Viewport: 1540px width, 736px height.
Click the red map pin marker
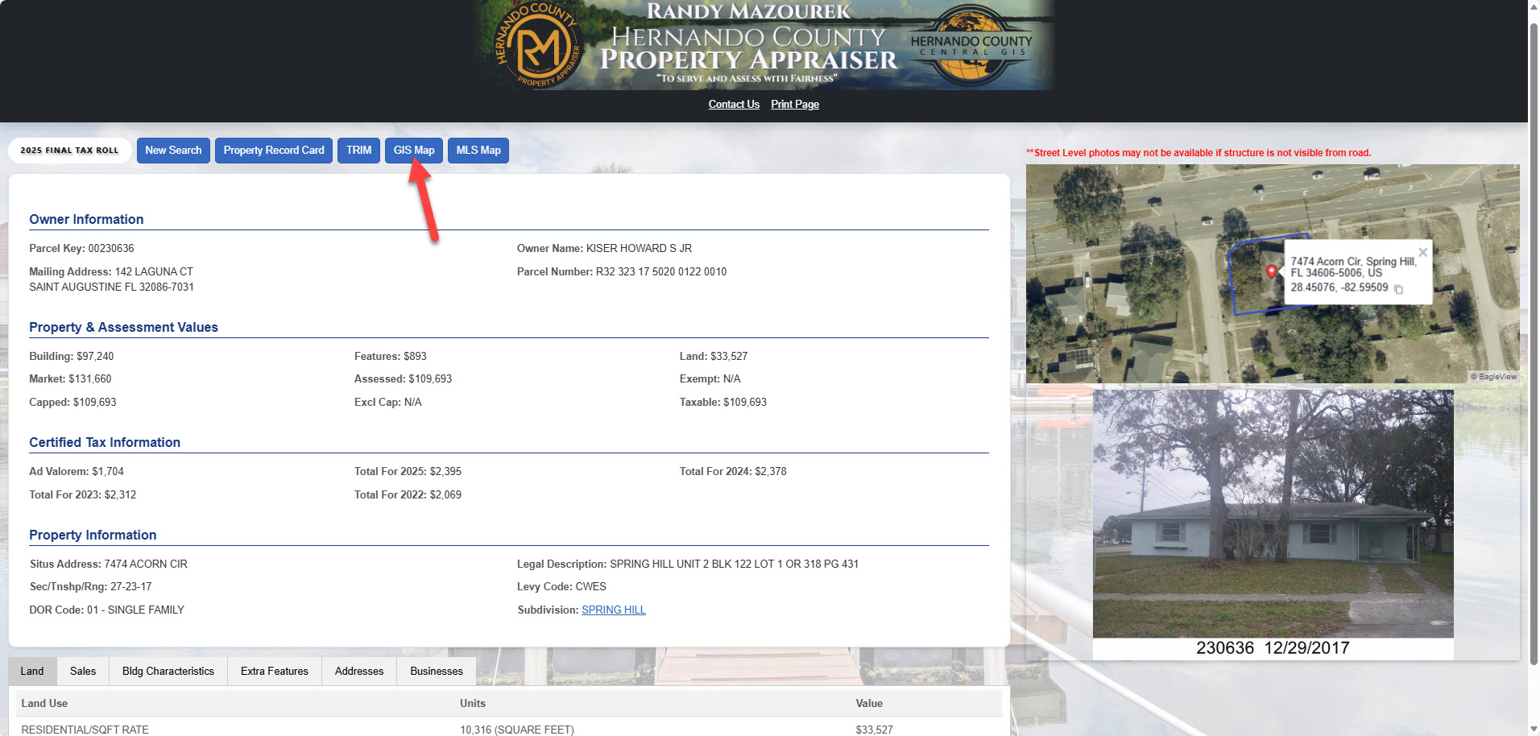tap(1272, 271)
